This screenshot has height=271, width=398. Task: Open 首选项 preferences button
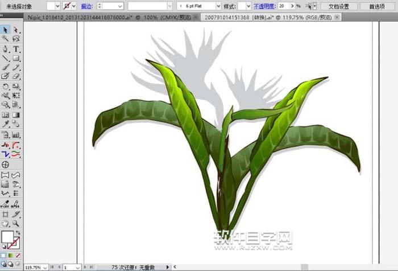(378, 6)
